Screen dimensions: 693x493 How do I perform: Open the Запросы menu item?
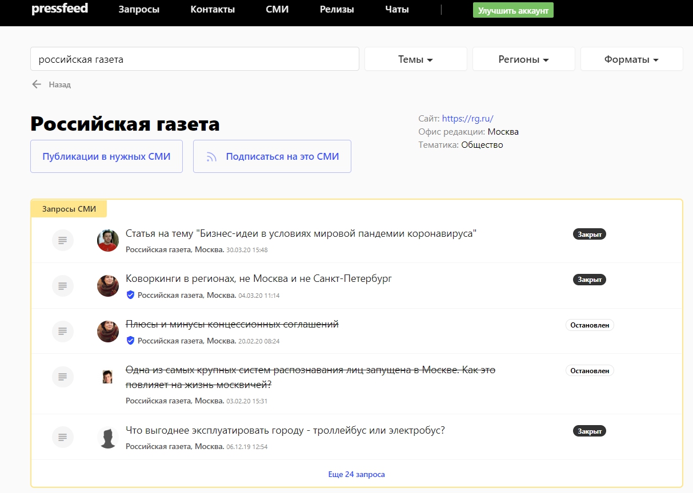tap(139, 10)
